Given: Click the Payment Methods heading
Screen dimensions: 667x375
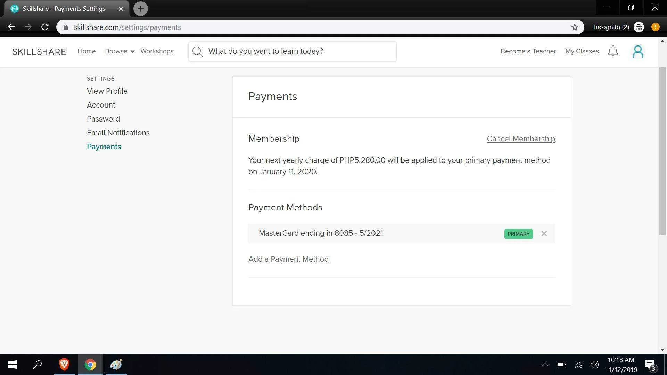Looking at the screenshot, I should tap(285, 208).
